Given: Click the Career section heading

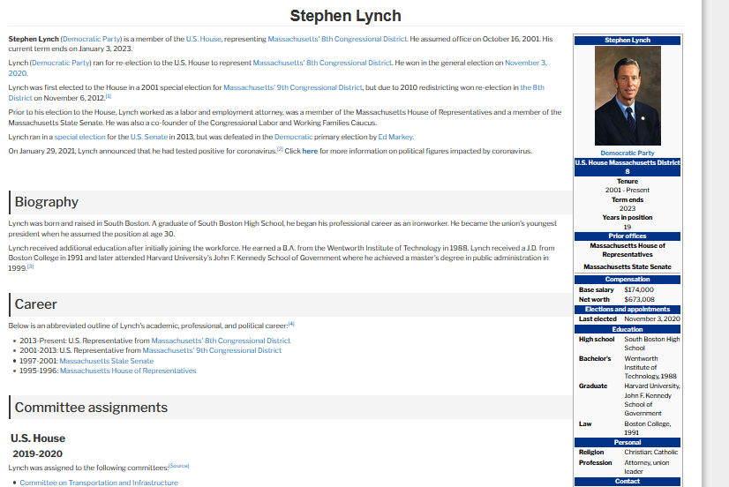Looking at the screenshot, I should pyautogui.click(x=36, y=304).
